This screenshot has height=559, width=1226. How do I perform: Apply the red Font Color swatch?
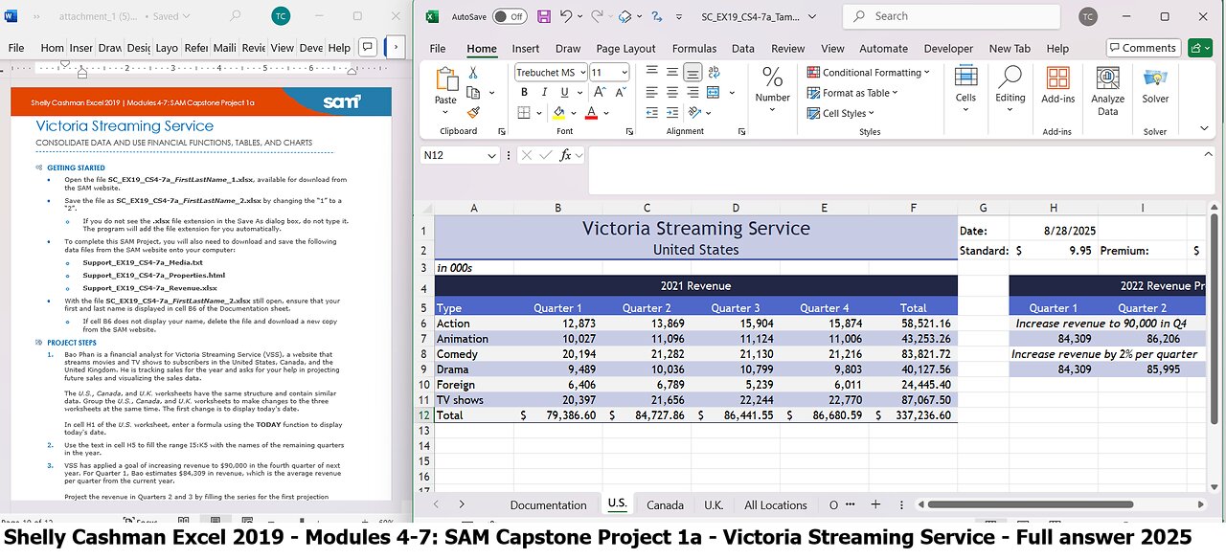tap(591, 113)
